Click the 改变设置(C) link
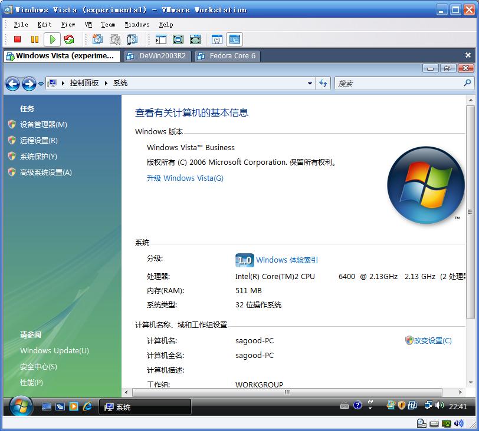 (432, 340)
